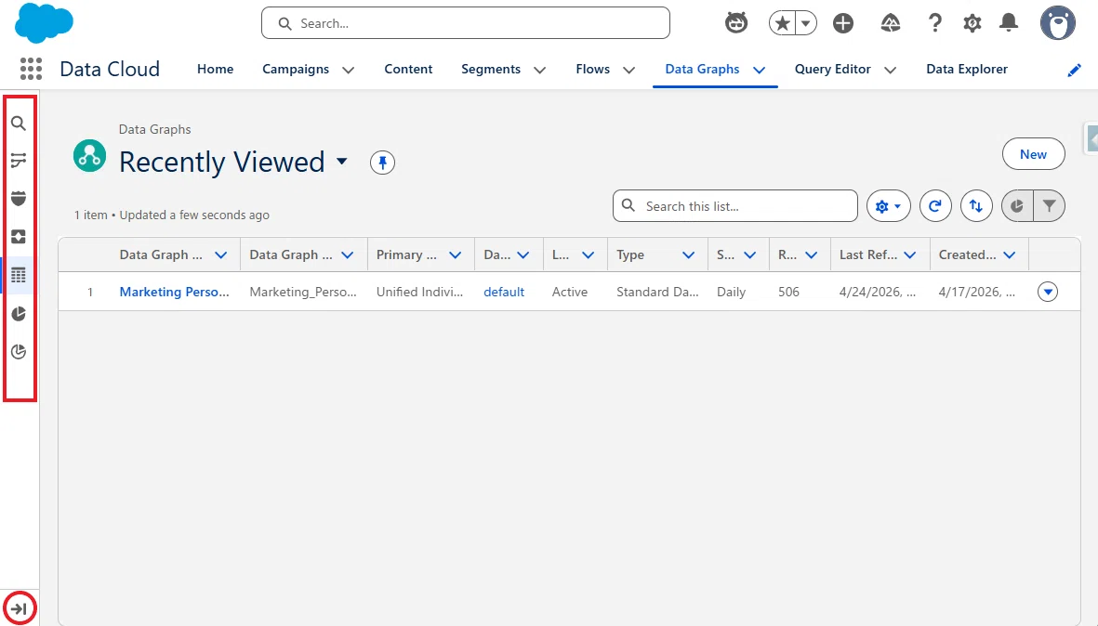Open the outlined pie chart sidebar icon
Screen dimensions: 1098x626
[x=19, y=352]
